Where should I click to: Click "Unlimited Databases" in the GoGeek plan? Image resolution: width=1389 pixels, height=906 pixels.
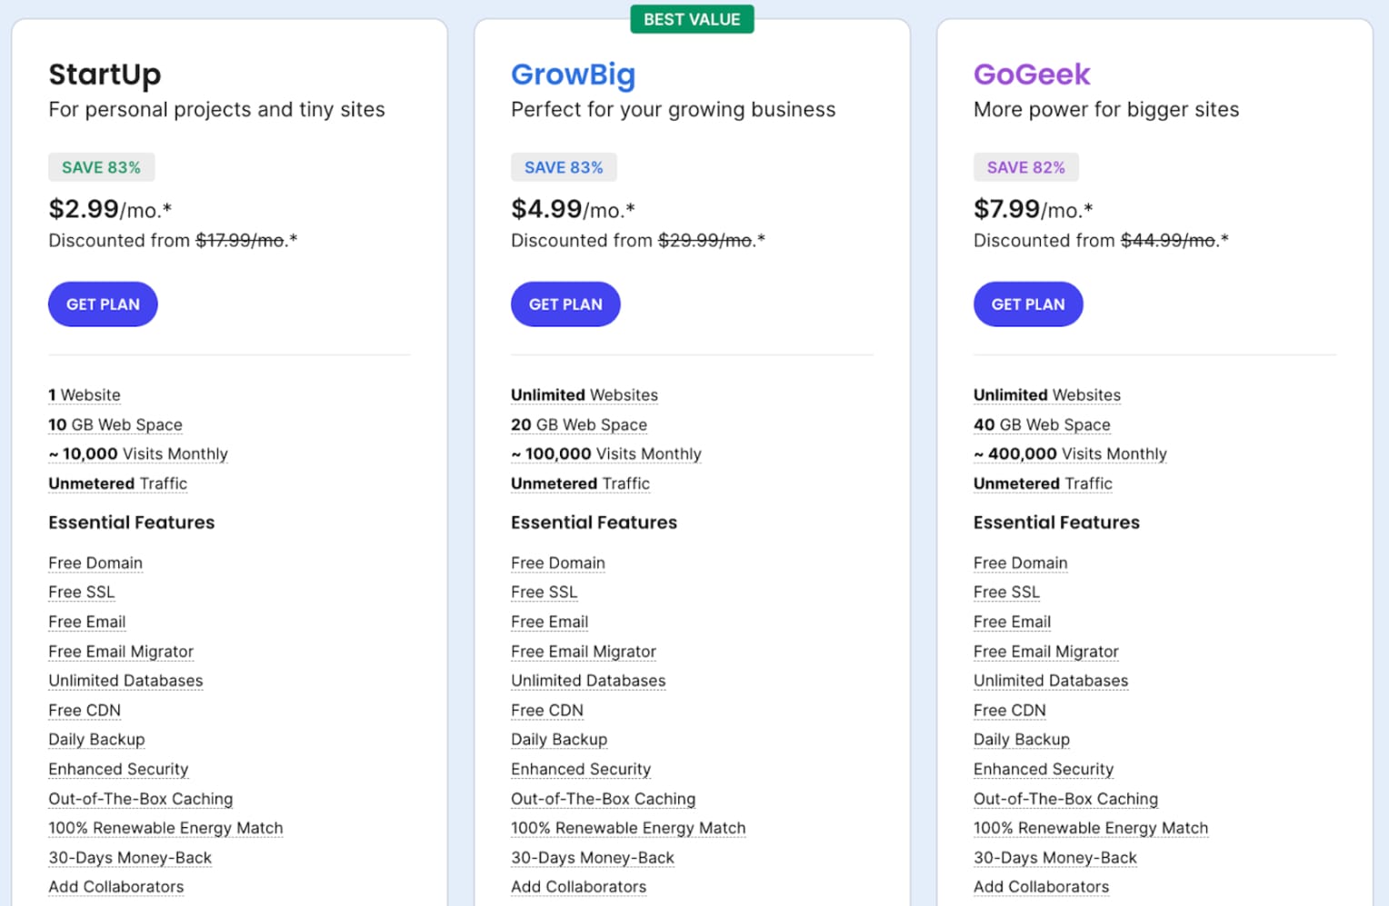tap(1050, 681)
